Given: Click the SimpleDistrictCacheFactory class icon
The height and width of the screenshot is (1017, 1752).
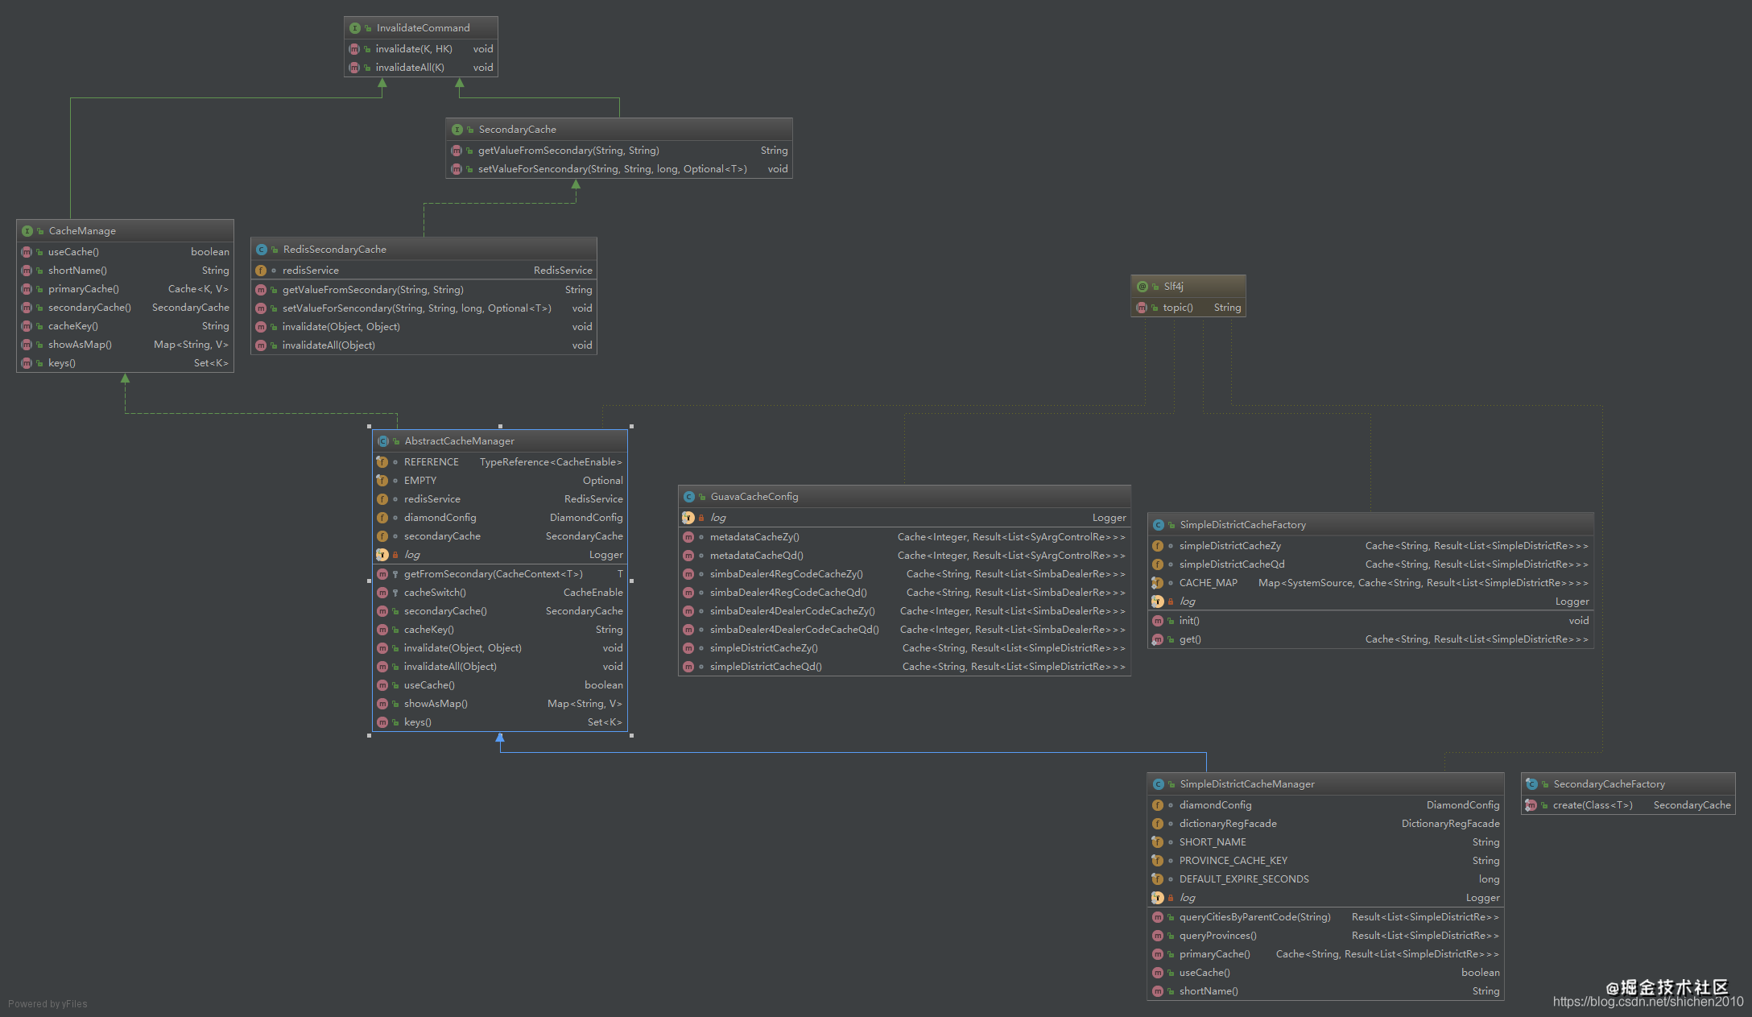Looking at the screenshot, I should point(1159,525).
